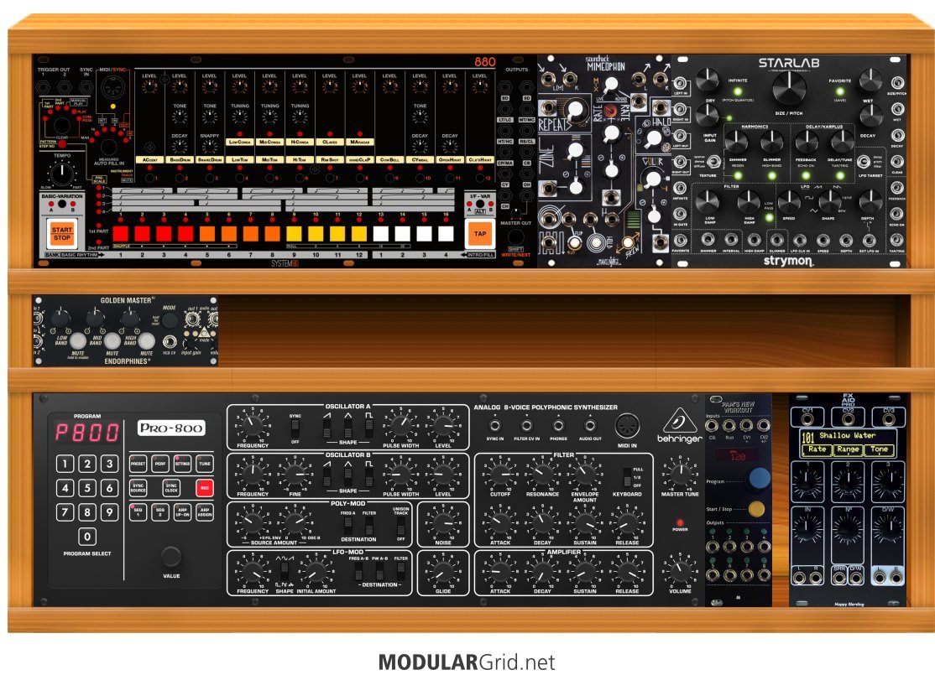The image size is (935, 680).
Task: Click the Pro-800 VOLUME knob
Action: tap(680, 571)
